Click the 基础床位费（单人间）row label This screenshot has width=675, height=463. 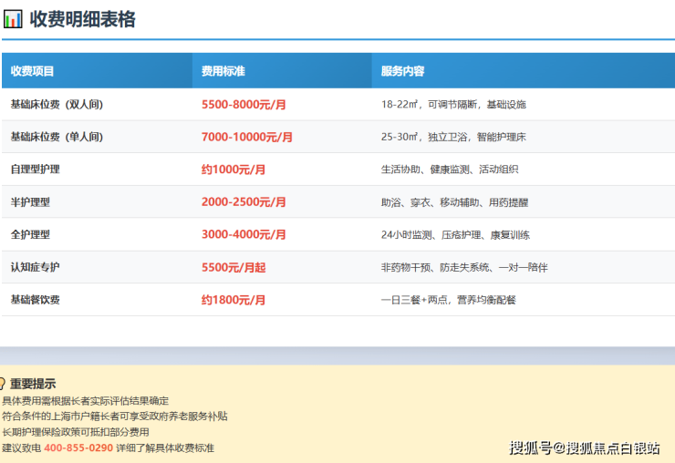(x=57, y=138)
